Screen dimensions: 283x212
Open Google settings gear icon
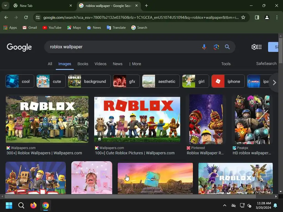point(254,47)
